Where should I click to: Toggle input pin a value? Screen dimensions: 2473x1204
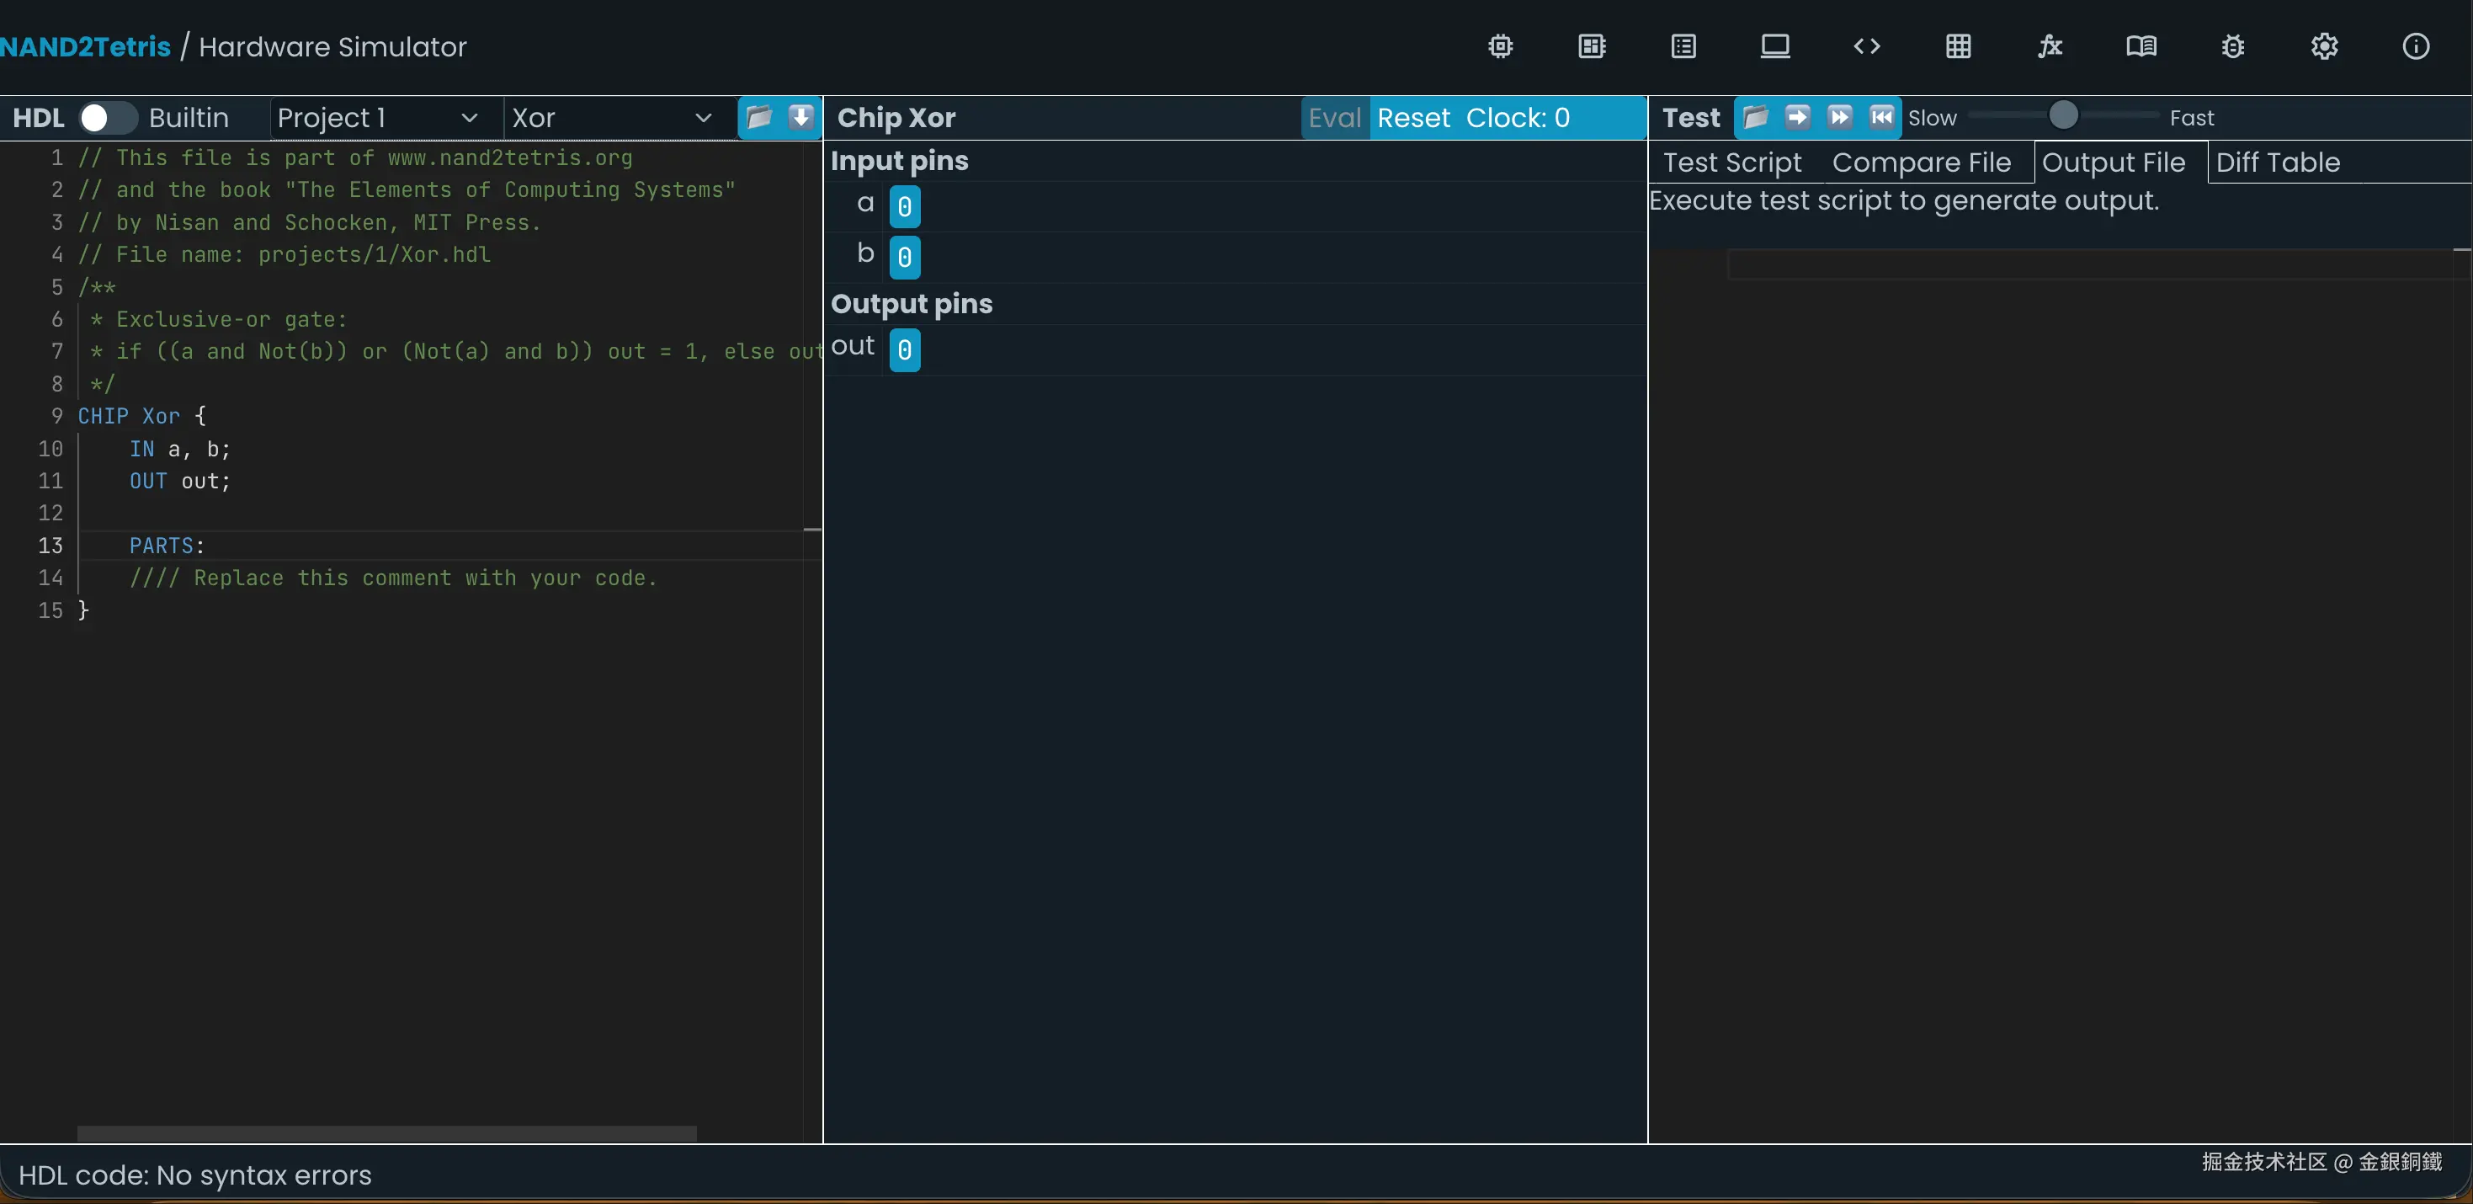coord(904,206)
